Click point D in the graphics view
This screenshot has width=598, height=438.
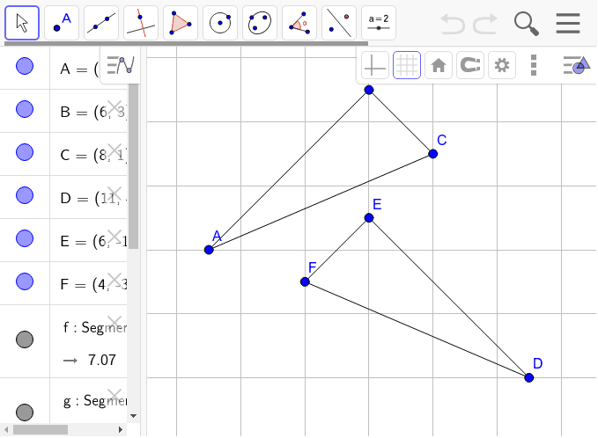pyautogui.click(x=529, y=378)
